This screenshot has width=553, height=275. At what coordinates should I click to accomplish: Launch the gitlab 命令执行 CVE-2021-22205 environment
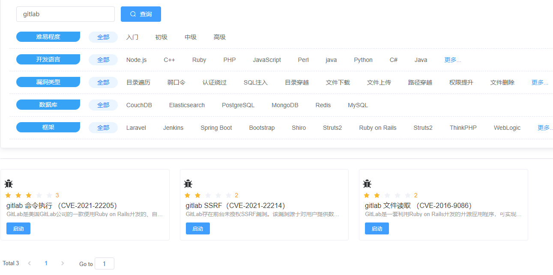click(18, 228)
